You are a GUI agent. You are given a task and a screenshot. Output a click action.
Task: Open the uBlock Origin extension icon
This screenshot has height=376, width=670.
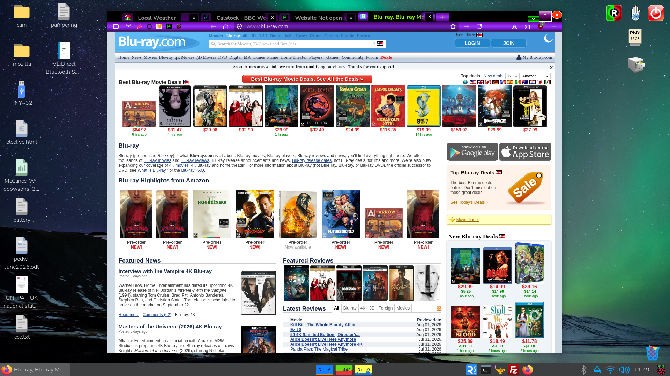pyautogui.click(x=541, y=26)
